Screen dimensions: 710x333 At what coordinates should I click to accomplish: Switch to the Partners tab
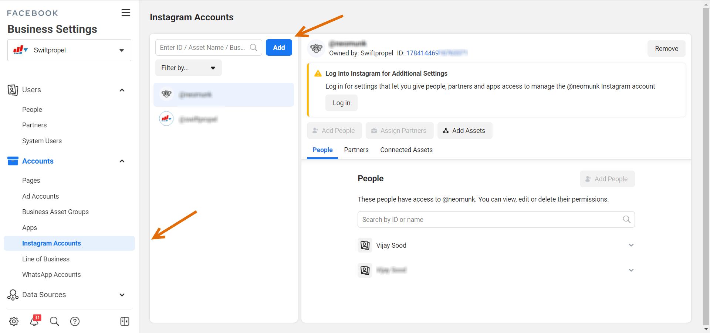pyautogui.click(x=356, y=150)
